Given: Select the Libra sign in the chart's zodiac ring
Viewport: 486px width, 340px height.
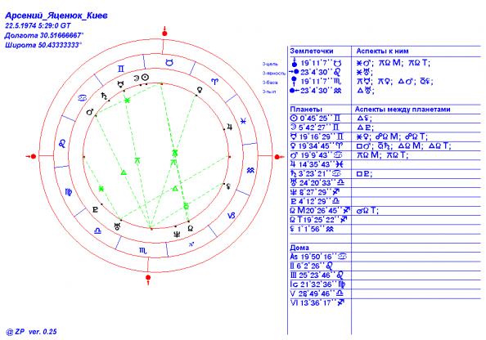Looking at the screenshot, I should click(x=97, y=230).
